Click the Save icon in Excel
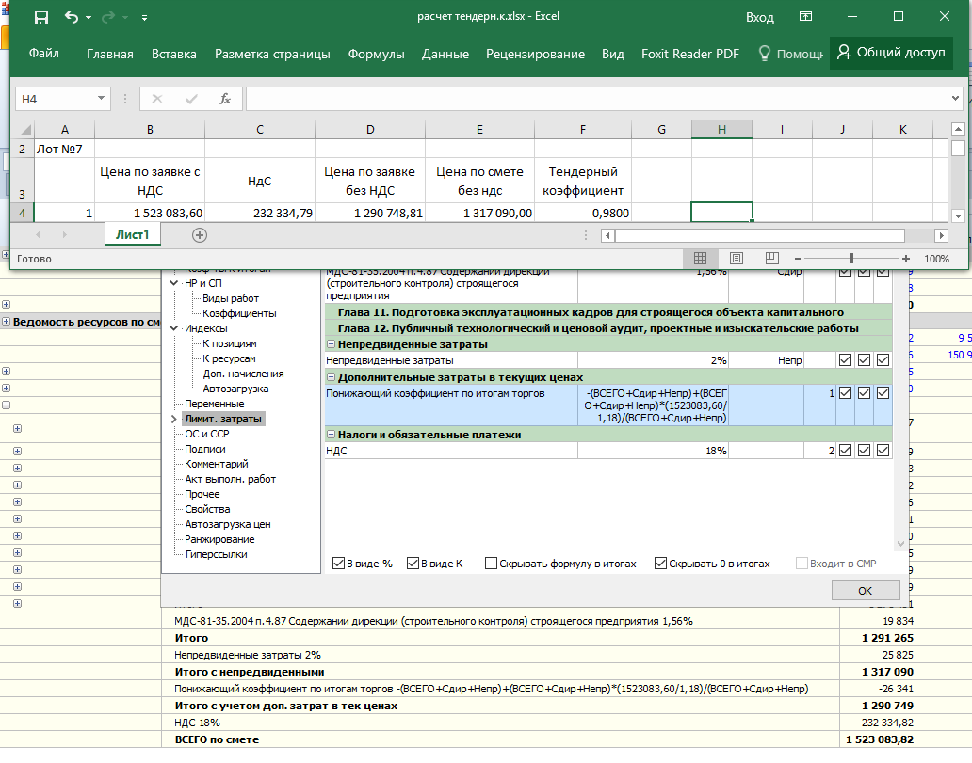Screen dimensions: 972x763 pyautogui.click(x=41, y=18)
